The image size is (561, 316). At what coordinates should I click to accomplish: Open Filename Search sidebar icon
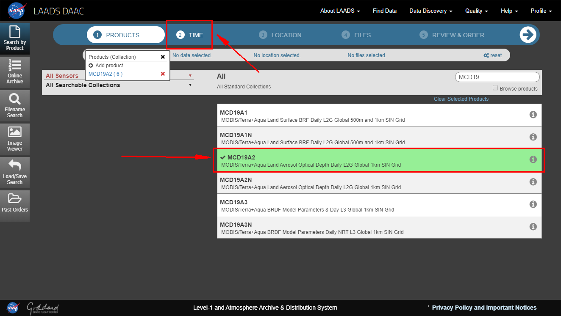point(15,105)
